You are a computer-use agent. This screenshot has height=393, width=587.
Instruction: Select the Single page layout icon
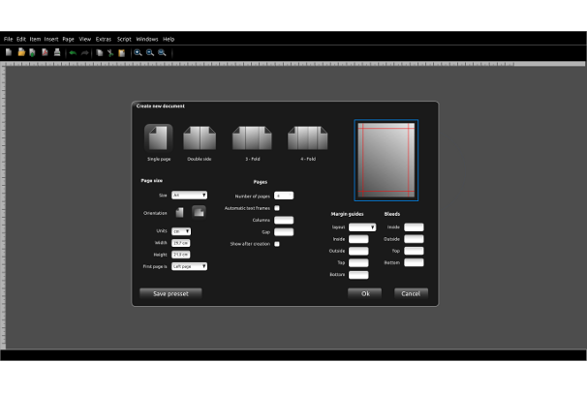click(159, 137)
